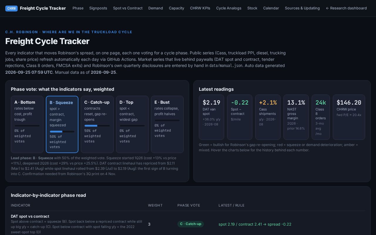Go to Cycle Analogs
The image size is (376, 235).
pyautogui.click(x=229, y=8)
